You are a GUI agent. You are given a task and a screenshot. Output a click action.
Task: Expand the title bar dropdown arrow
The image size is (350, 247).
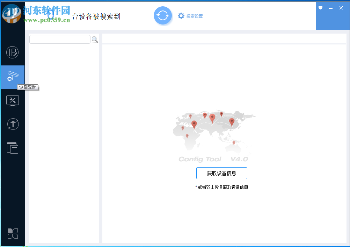click(320, 8)
